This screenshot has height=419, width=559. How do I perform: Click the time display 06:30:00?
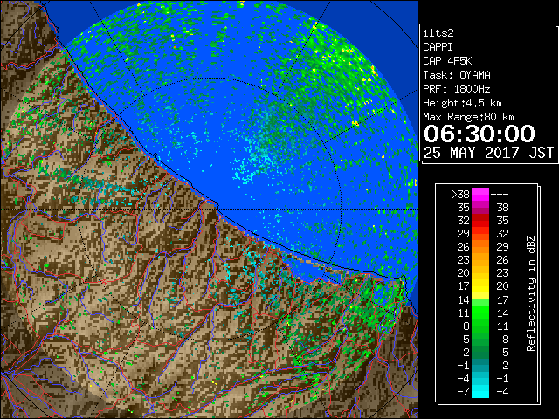[480, 134]
